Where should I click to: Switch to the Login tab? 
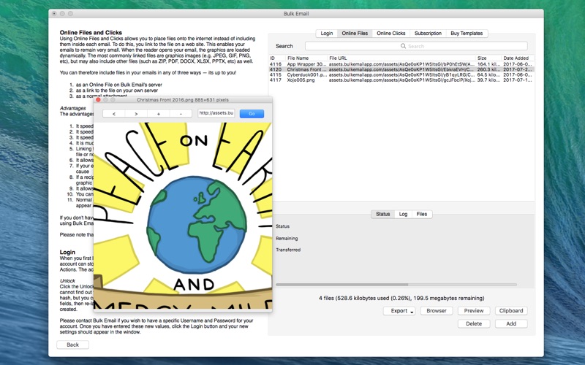pyautogui.click(x=326, y=34)
